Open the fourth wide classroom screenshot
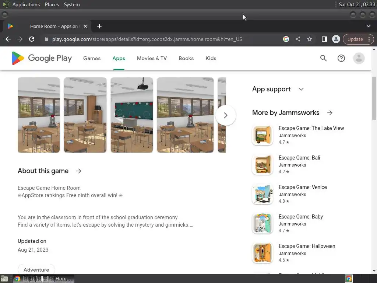This screenshot has width=377, height=283. [x=185, y=115]
